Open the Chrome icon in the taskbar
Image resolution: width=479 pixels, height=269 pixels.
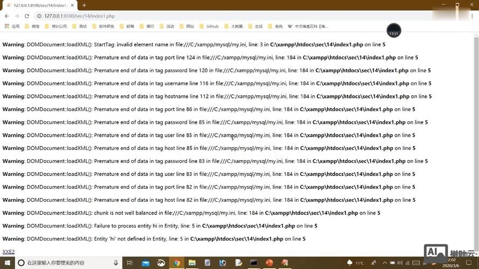(176, 263)
